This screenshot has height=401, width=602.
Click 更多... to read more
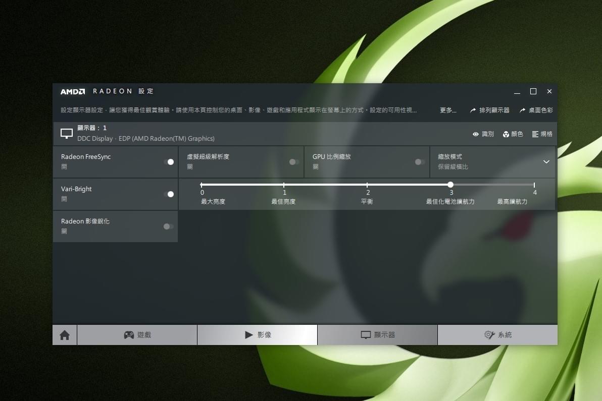point(448,110)
